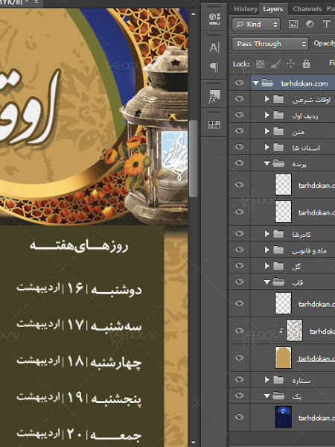Expand the متن group
Image resolution: width=335 pixels, height=447 pixels.
click(267, 131)
